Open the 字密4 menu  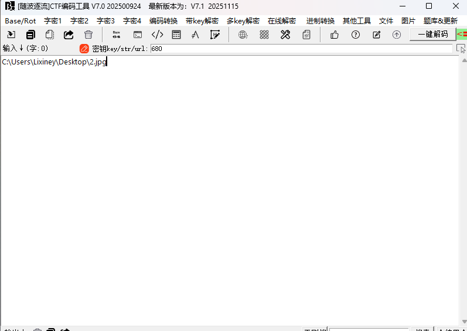point(132,21)
